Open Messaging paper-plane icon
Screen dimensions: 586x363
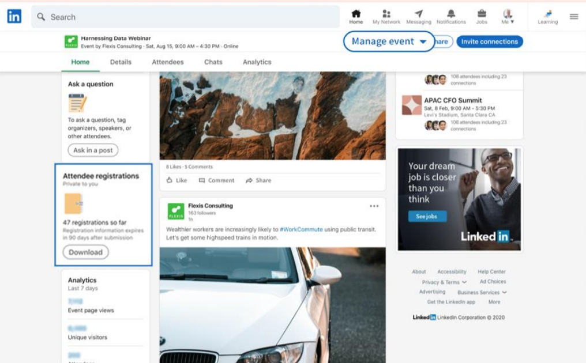coord(419,14)
